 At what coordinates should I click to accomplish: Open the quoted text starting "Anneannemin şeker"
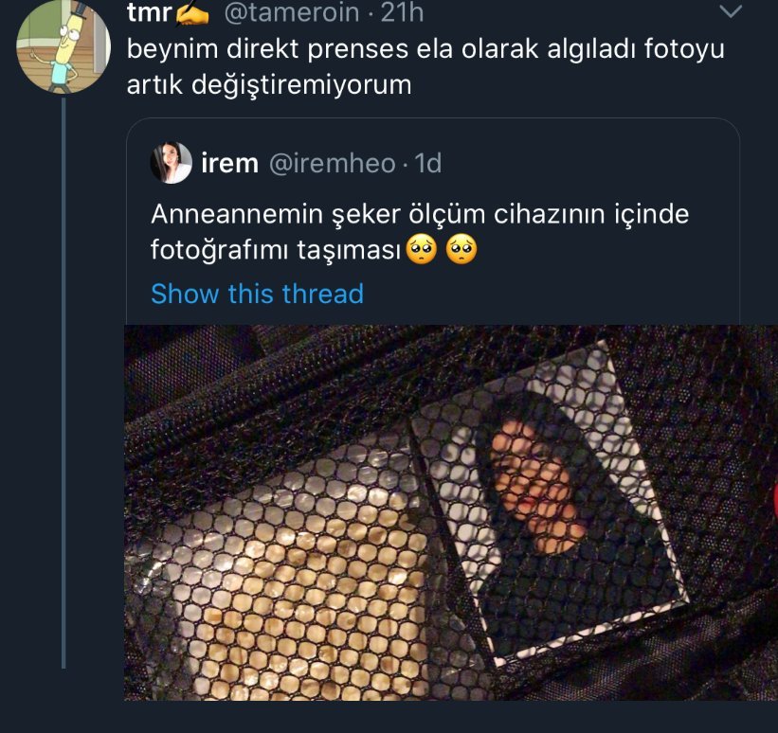420,215
